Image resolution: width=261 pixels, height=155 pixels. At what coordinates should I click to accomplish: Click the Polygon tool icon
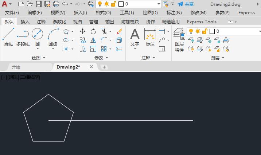pos(66,31)
